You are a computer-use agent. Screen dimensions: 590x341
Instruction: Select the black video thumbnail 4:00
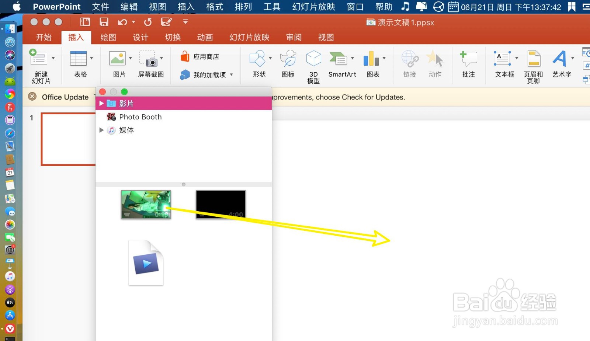221,205
